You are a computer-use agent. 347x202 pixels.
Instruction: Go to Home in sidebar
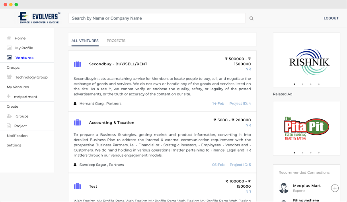[x=20, y=38]
